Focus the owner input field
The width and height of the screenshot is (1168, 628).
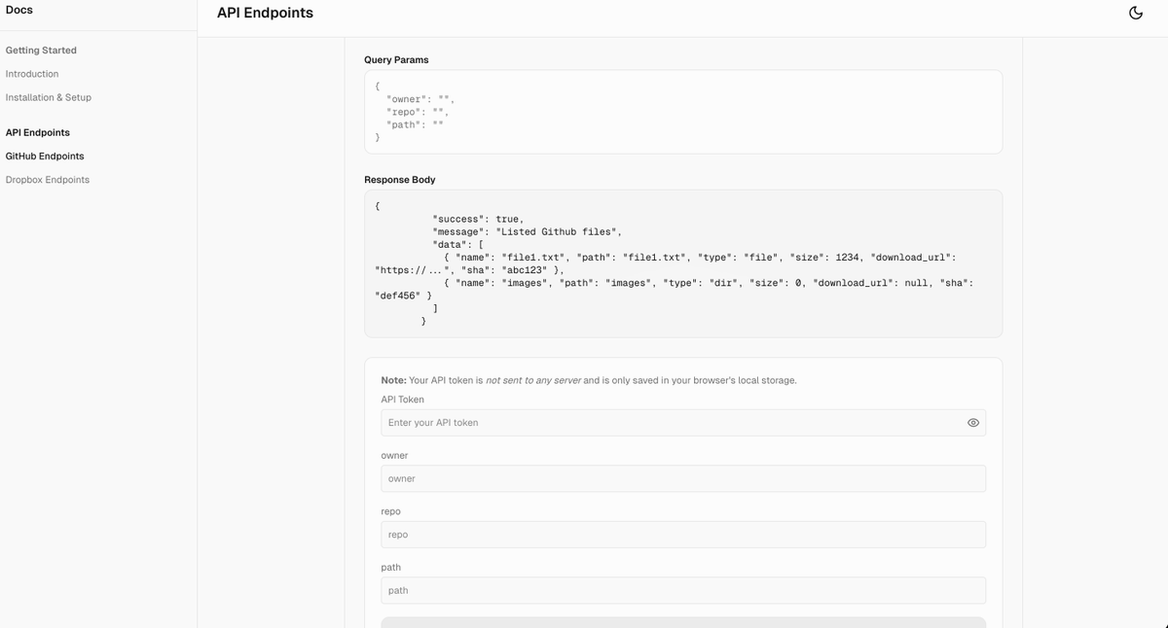coord(683,478)
